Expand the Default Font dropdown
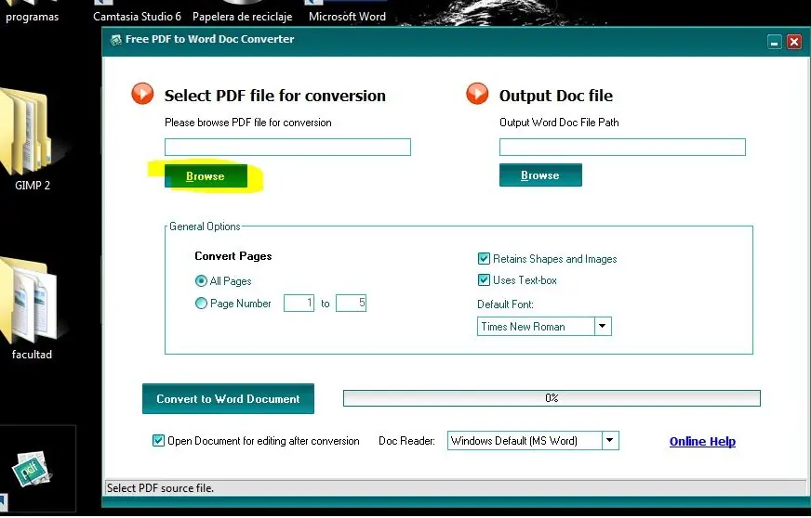The height and width of the screenshot is (518, 811). tap(603, 327)
